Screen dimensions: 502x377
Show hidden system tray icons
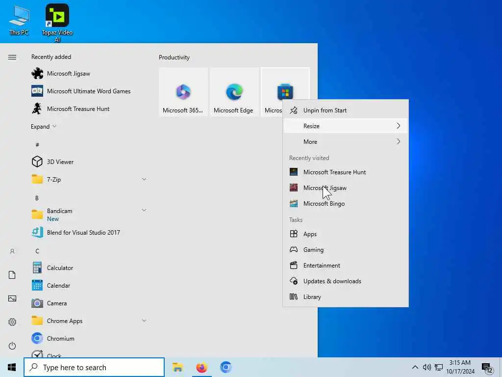tap(415, 367)
